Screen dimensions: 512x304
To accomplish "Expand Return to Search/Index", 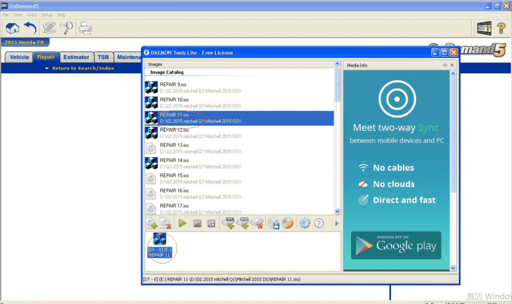I will pos(79,68).
